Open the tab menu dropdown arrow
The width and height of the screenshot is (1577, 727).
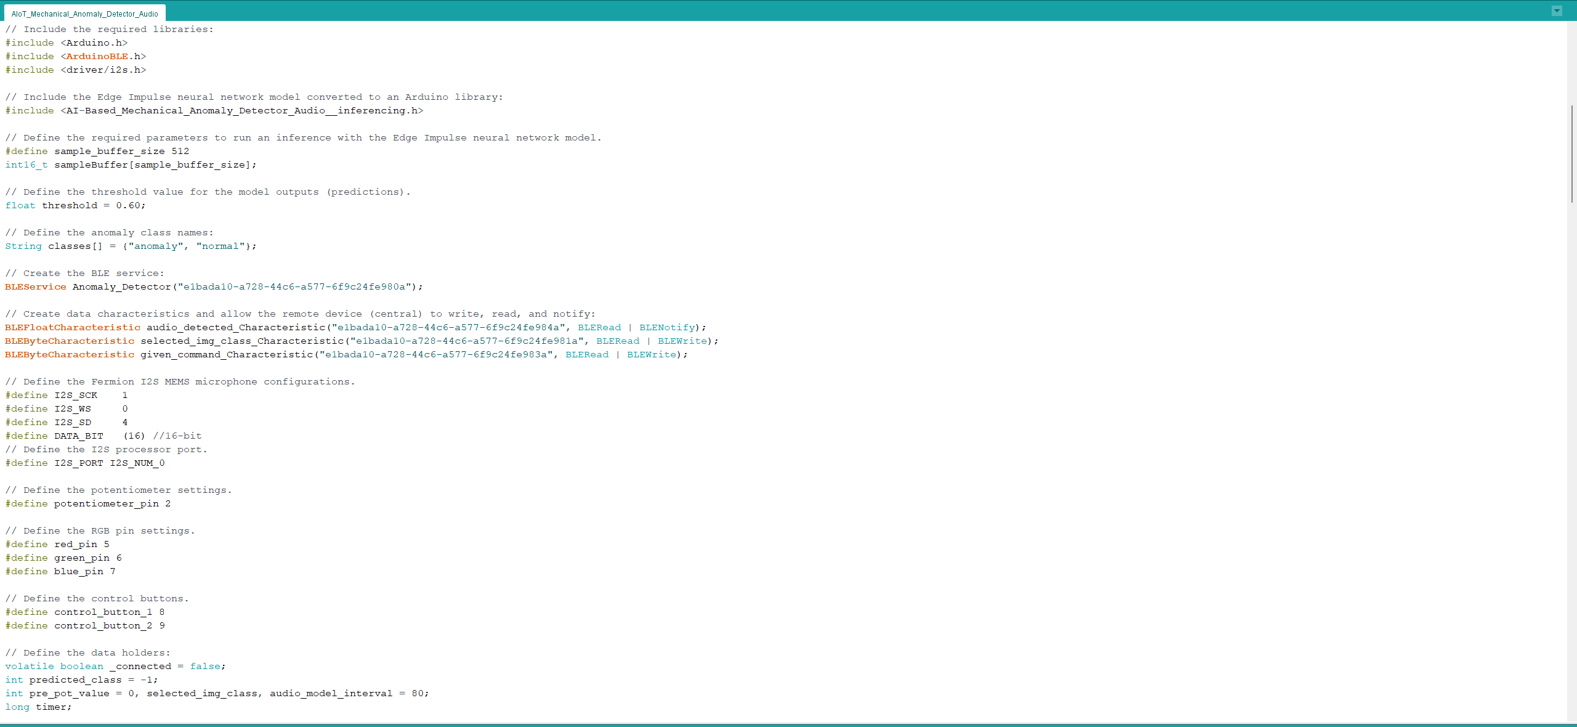pyautogui.click(x=1557, y=10)
